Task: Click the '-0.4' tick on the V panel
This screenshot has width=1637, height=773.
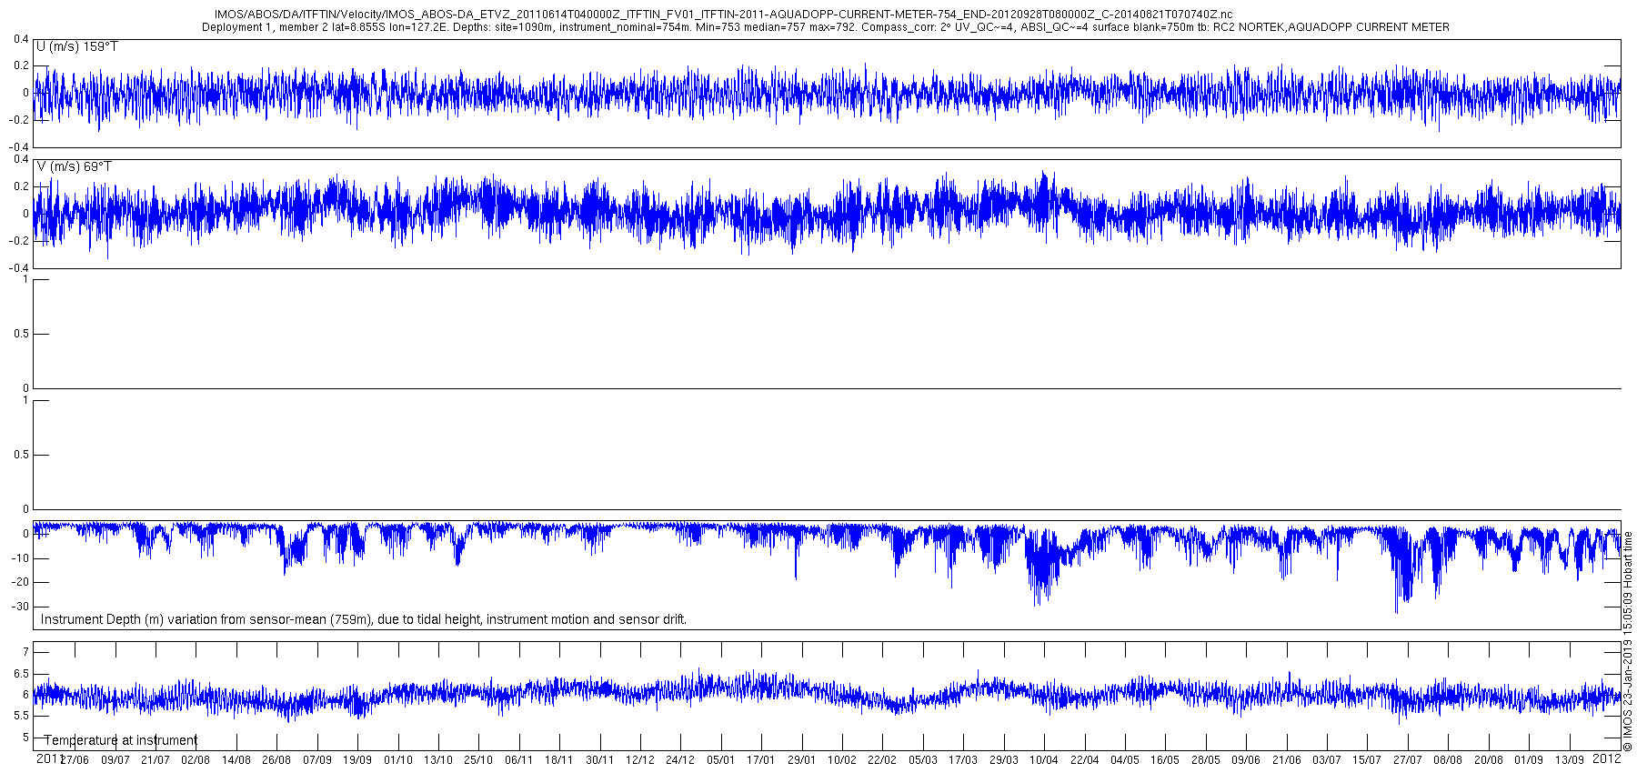Action: point(19,268)
